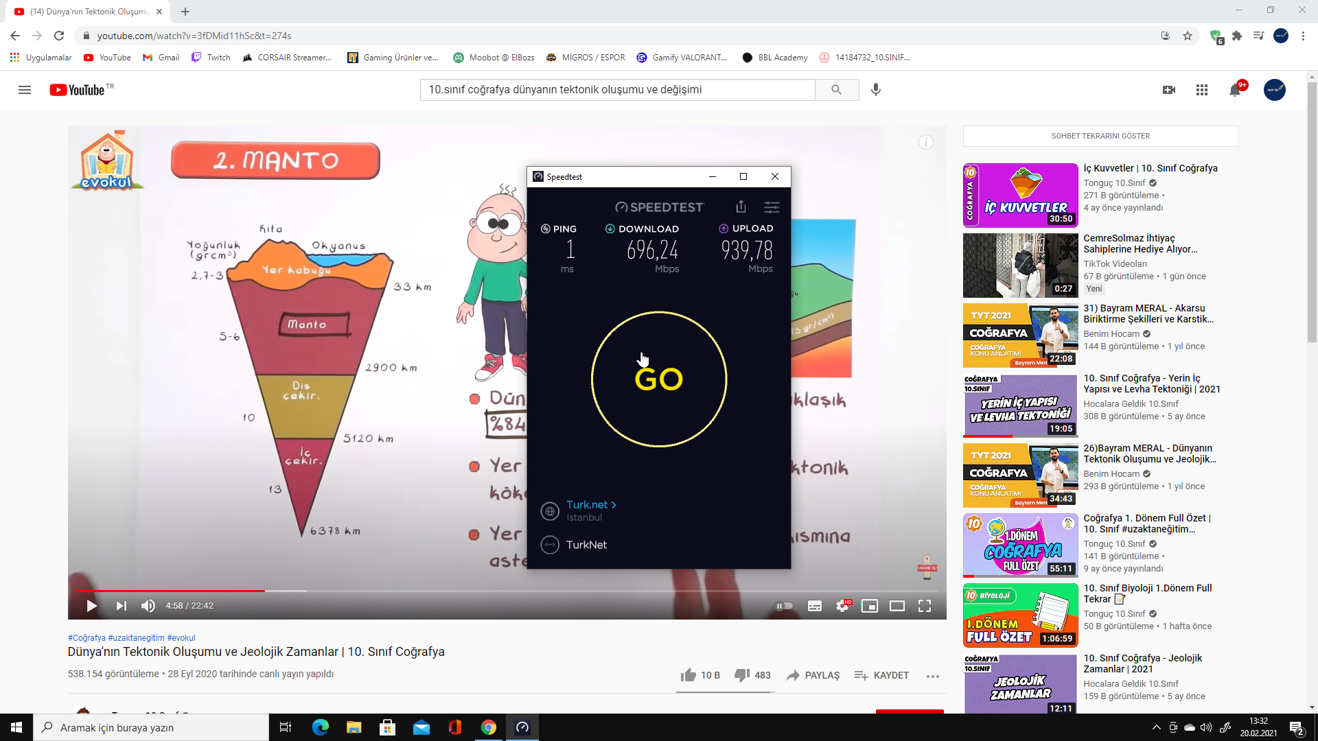Viewport: 1318px width, 741px height.
Task: Mute the video volume
Action: click(148, 606)
